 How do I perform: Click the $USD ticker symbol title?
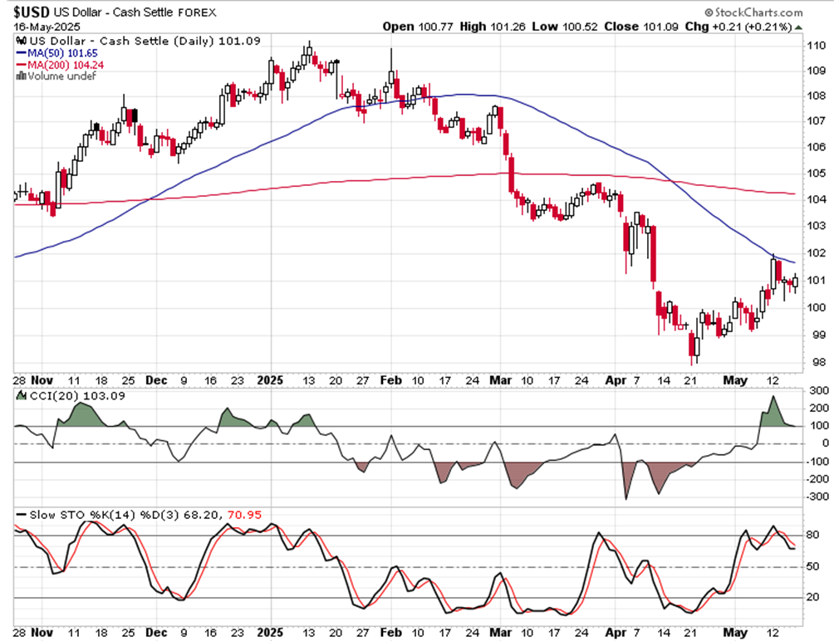32,12
